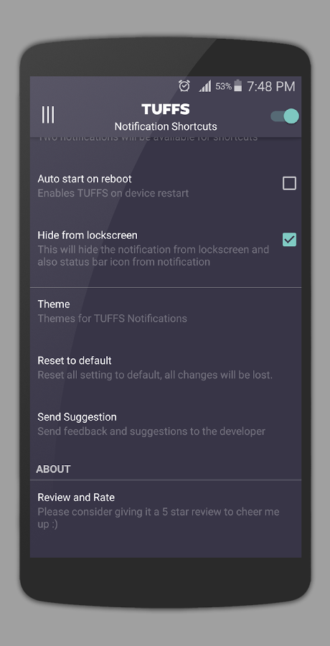Tap the TUFFS logo in header
The width and height of the screenshot is (330, 646).
[166, 109]
